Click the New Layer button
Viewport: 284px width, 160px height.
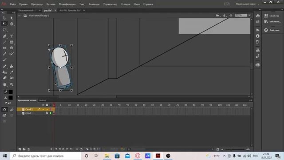click(20, 149)
